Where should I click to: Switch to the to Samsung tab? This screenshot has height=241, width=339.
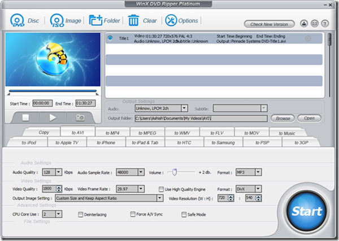223,143
